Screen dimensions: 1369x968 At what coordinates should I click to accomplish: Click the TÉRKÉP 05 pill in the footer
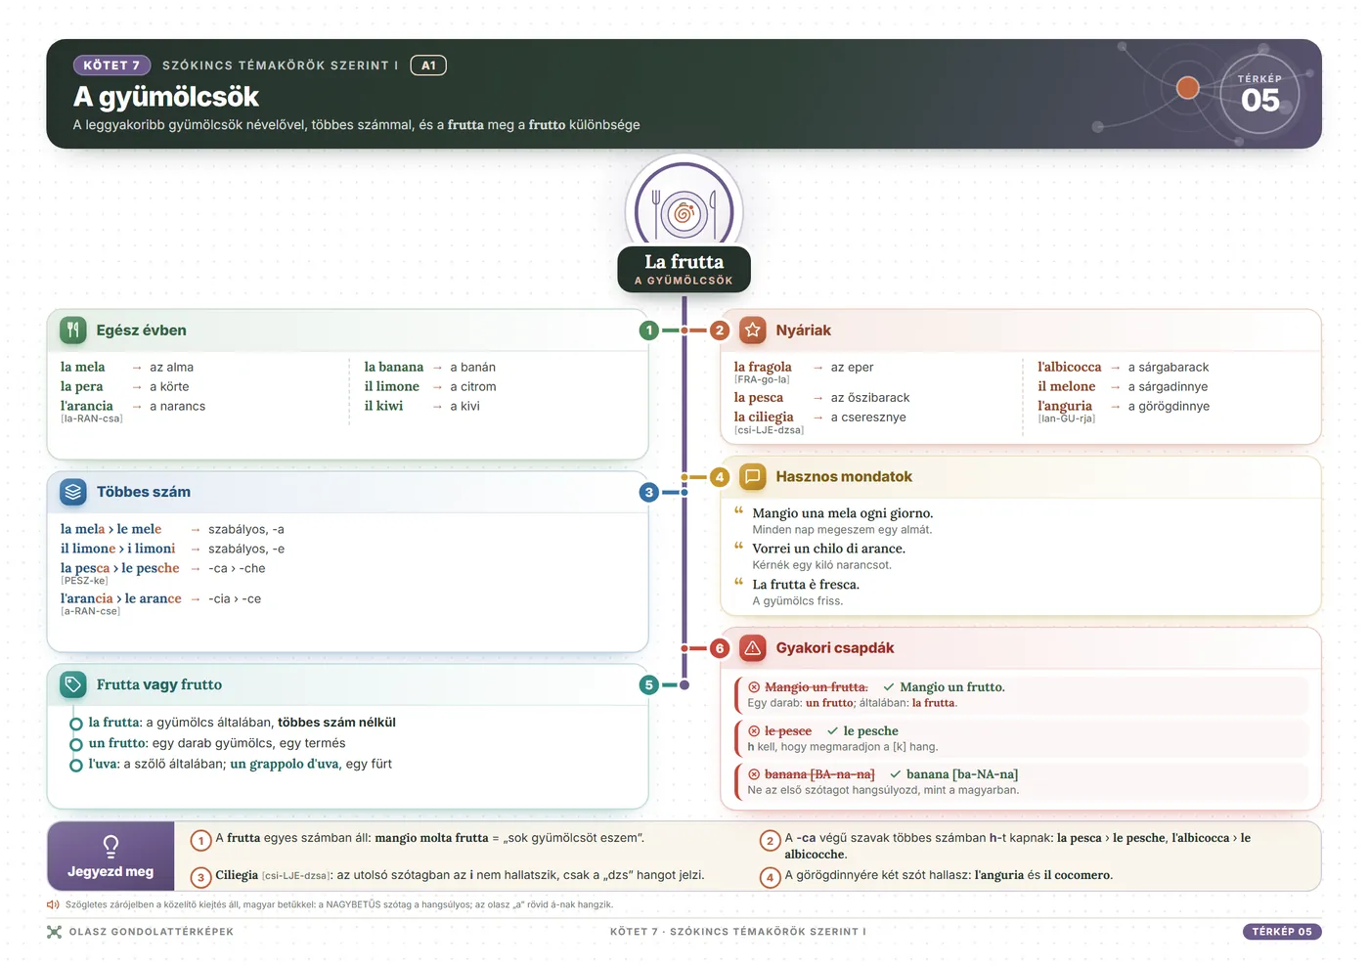pos(1282,932)
